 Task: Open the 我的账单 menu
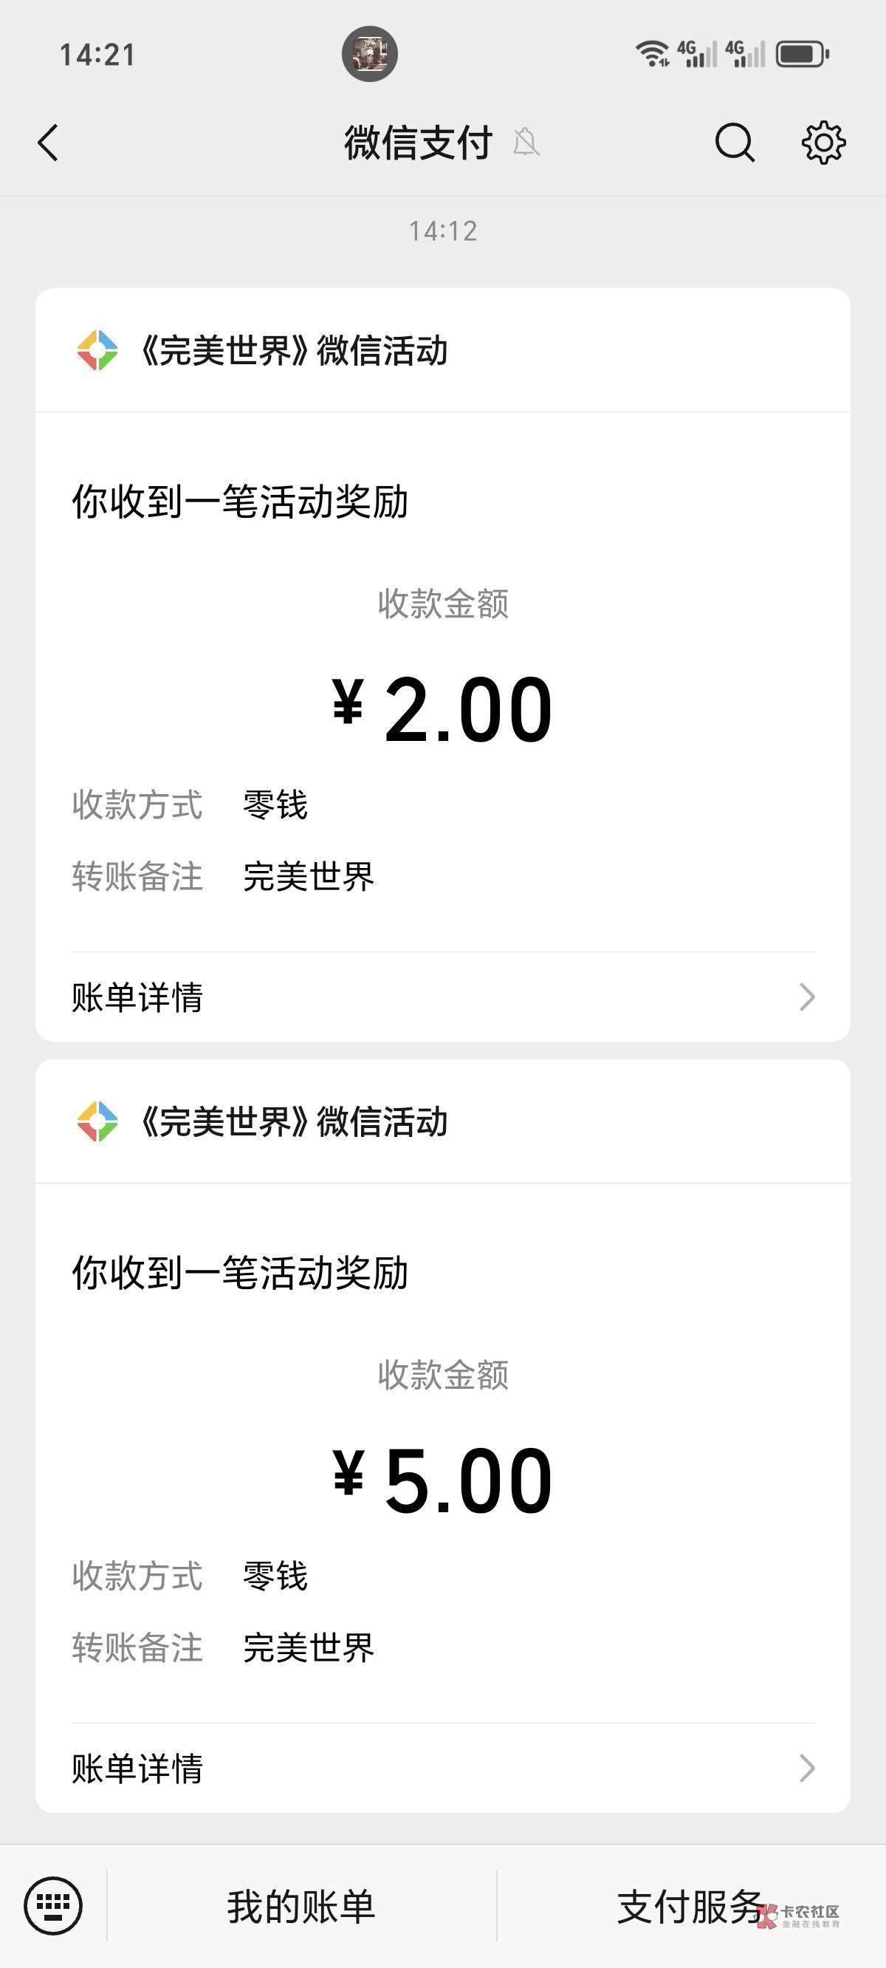pos(301,1907)
